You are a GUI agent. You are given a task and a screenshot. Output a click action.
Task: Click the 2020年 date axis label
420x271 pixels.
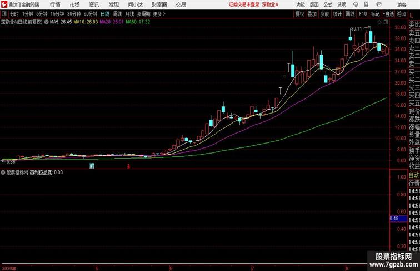click(x=9, y=268)
